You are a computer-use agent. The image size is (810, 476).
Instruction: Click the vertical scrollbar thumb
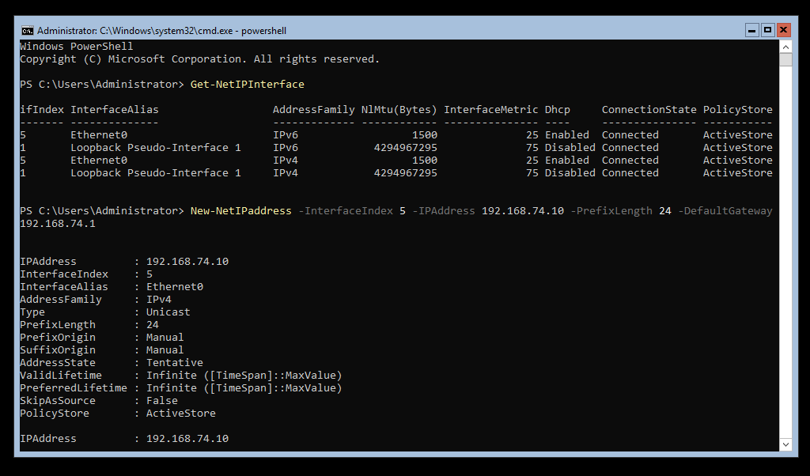click(x=785, y=60)
